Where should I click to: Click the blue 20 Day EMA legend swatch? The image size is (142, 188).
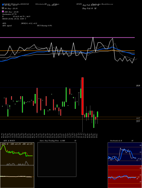pos(3,5)
